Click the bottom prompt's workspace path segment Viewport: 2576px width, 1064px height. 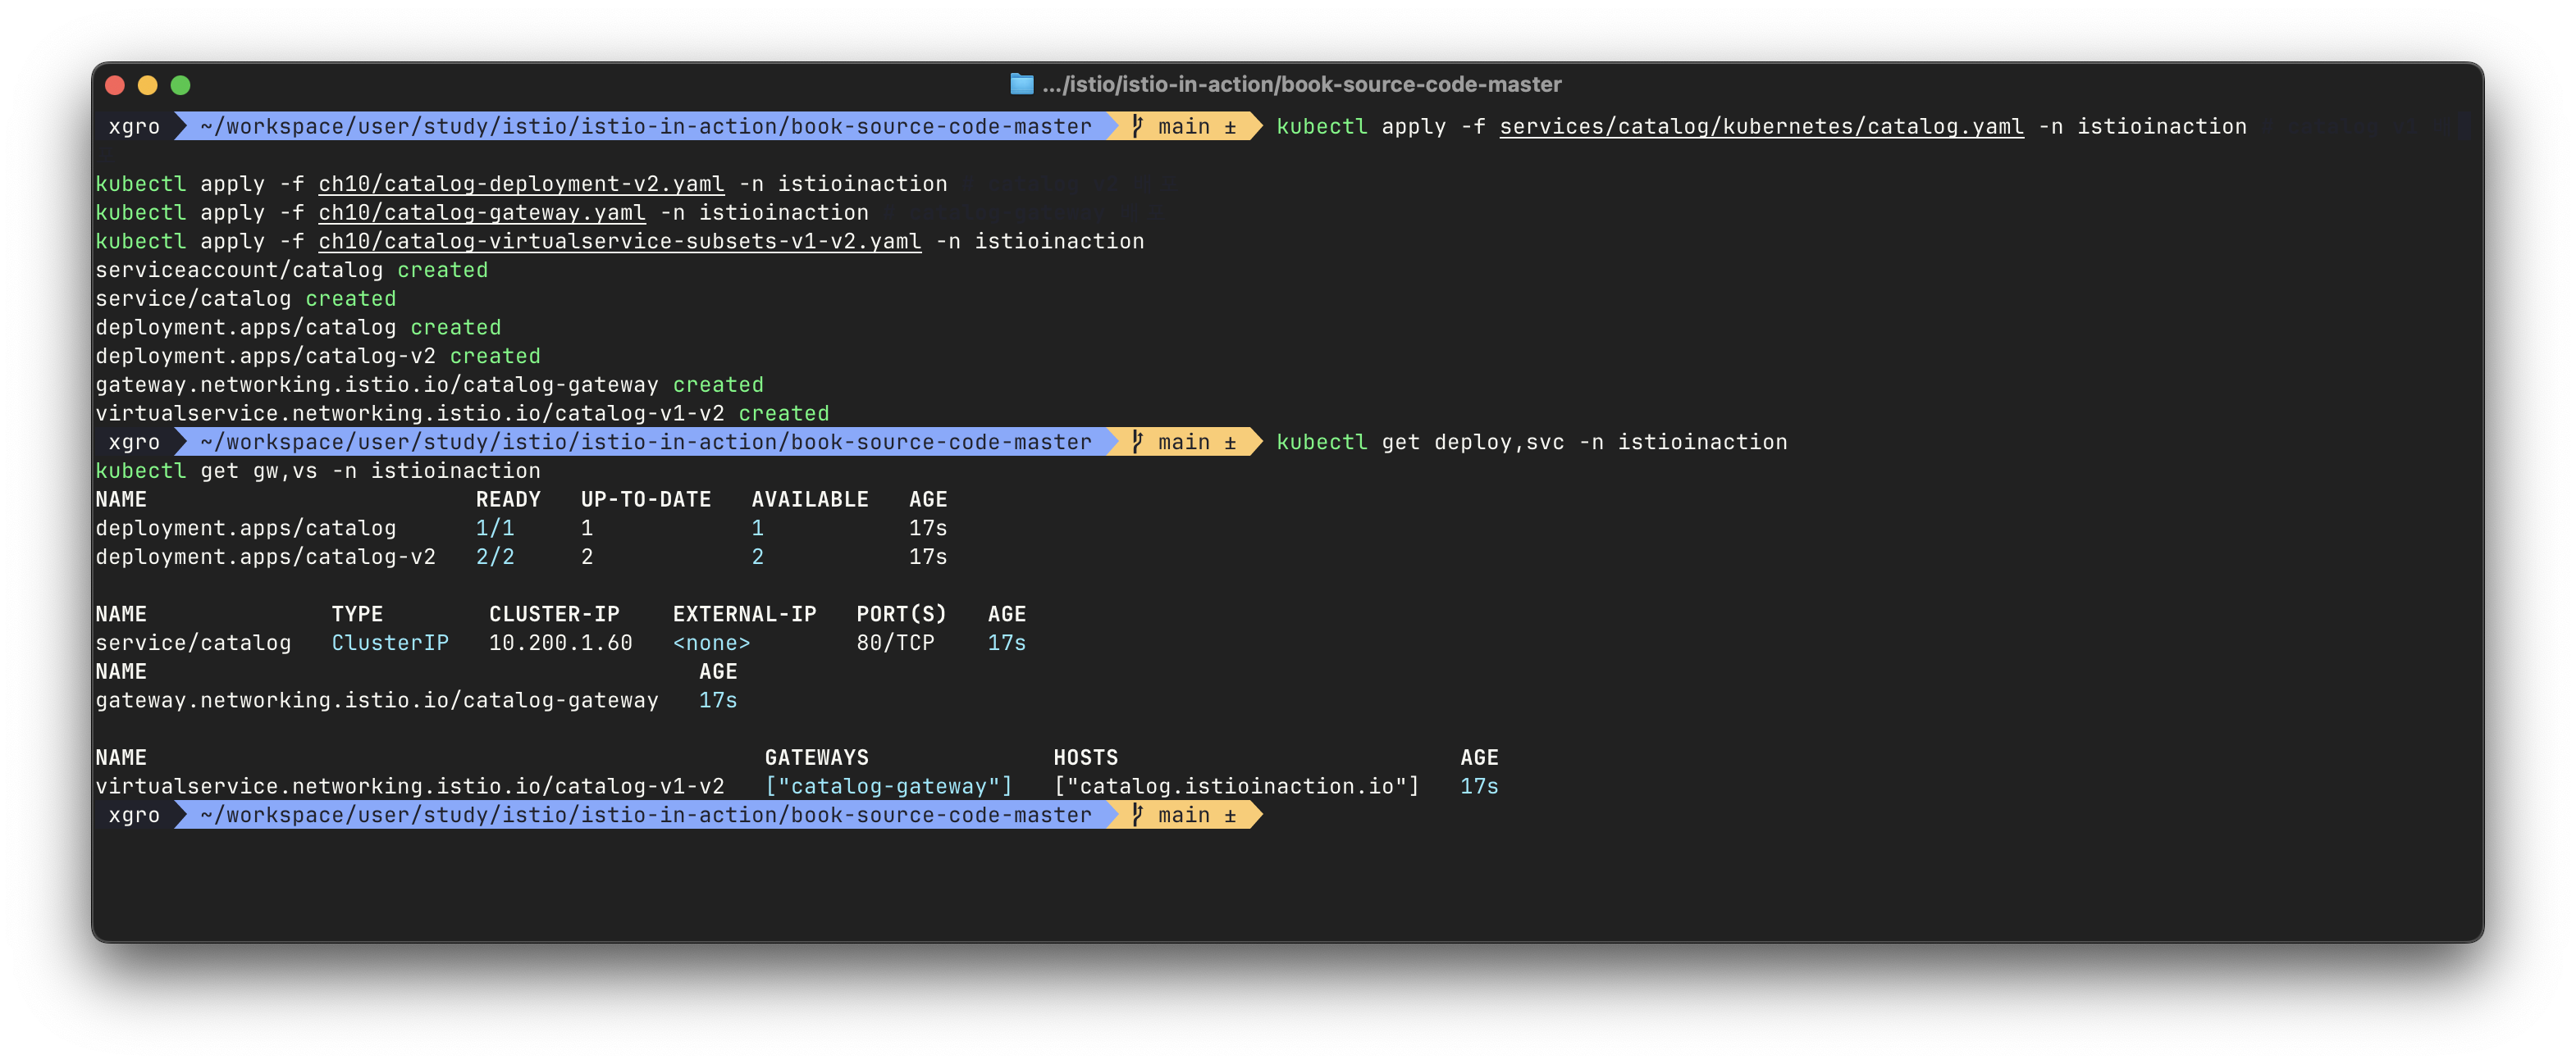tap(646, 816)
